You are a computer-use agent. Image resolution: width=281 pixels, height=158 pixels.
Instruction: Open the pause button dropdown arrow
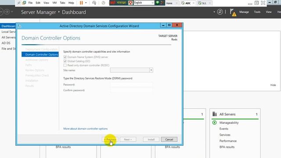click(x=86, y=3)
